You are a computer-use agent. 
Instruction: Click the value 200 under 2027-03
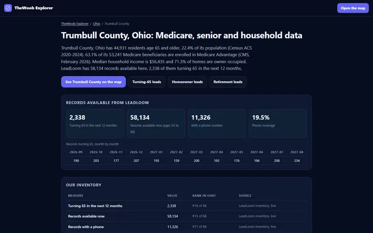click(x=196, y=161)
